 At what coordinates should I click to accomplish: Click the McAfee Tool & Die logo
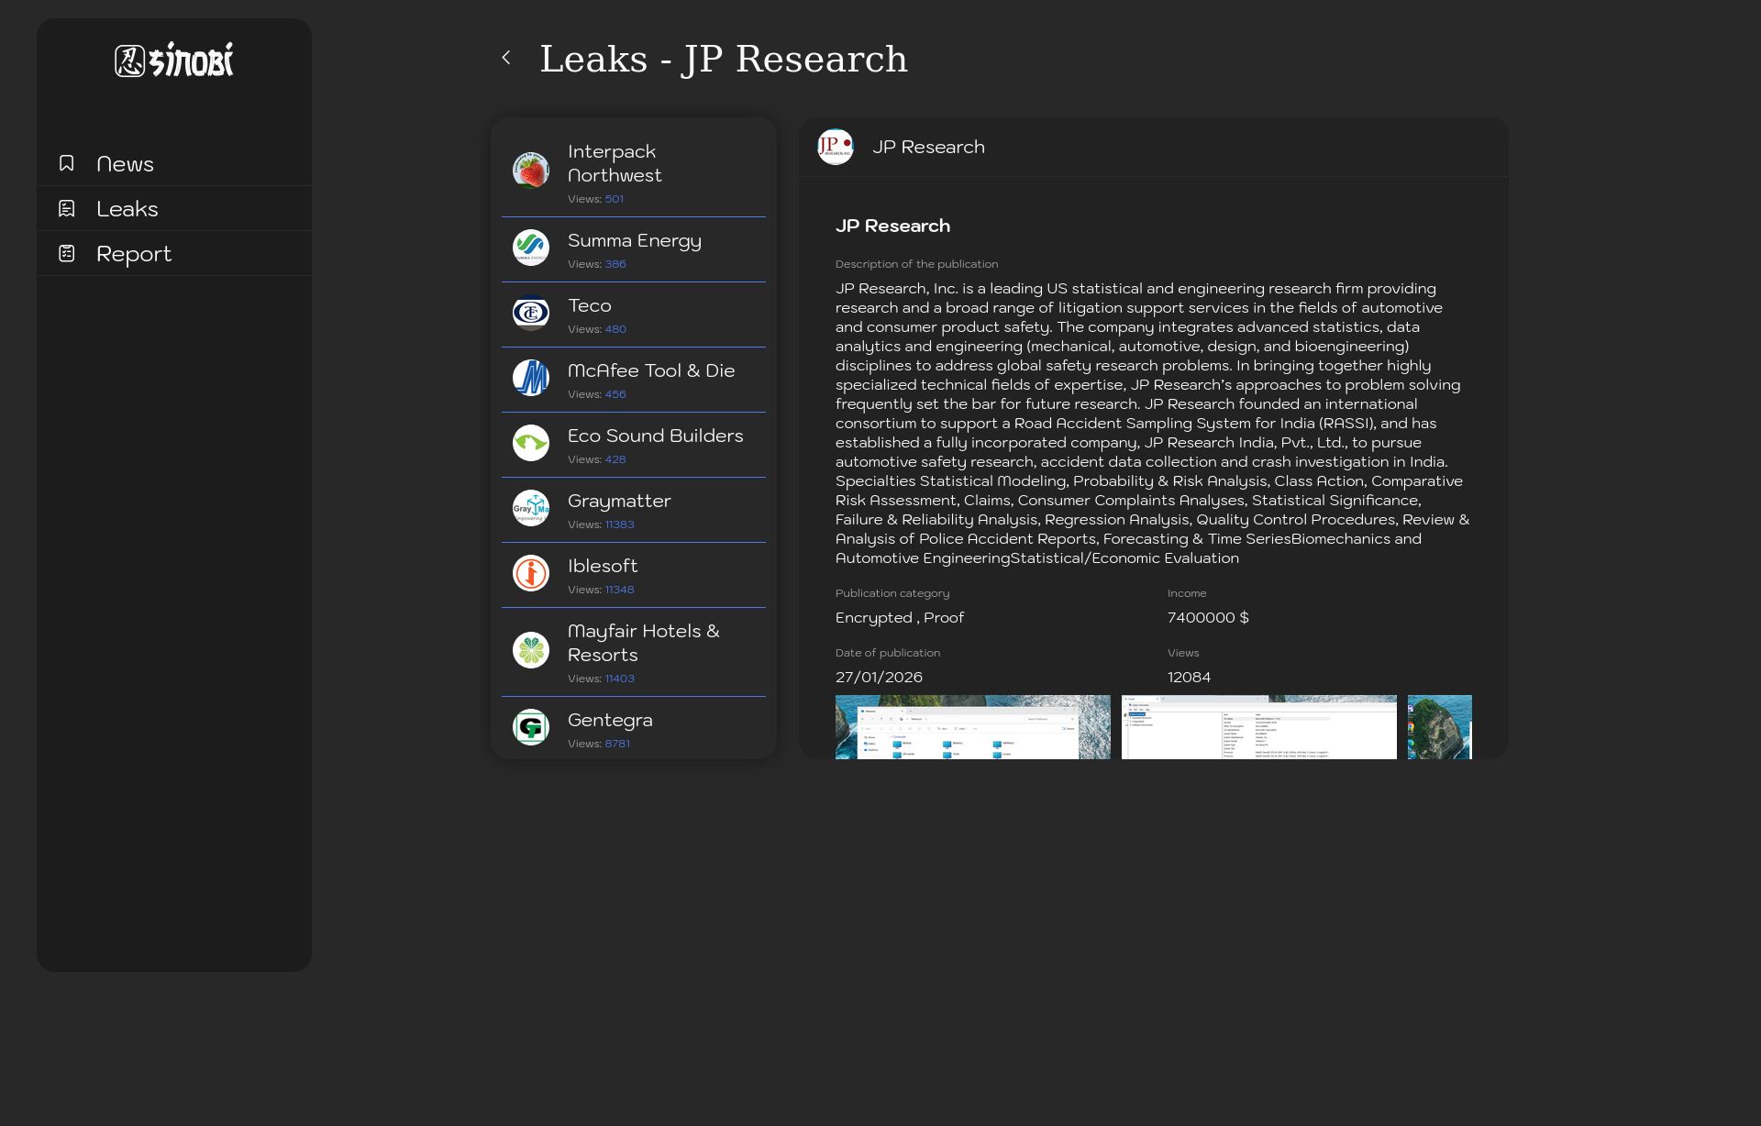530,378
